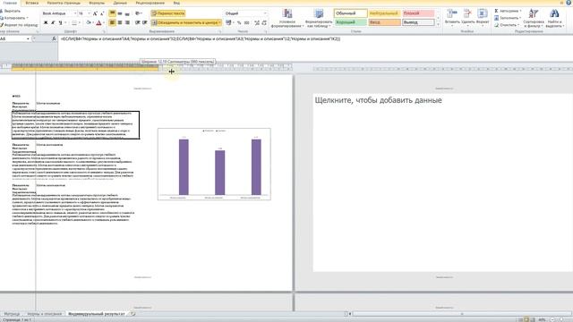Click the Decrease indent icon

point(137,22)
